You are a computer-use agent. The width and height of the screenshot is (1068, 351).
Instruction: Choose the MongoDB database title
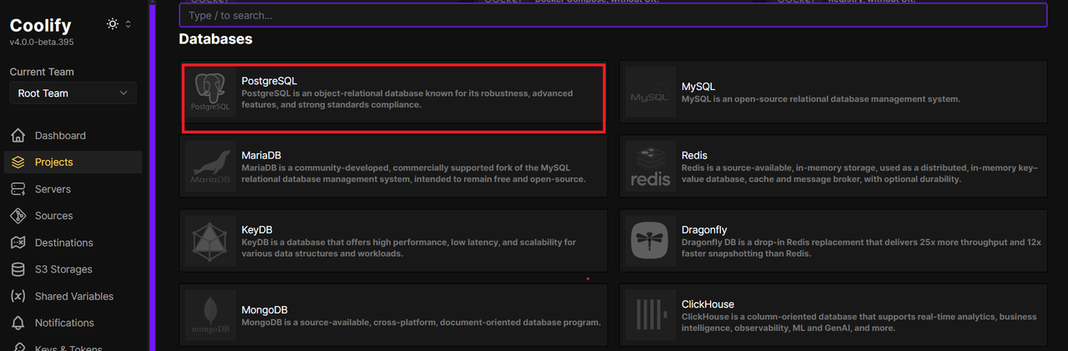tap(264, 310)
